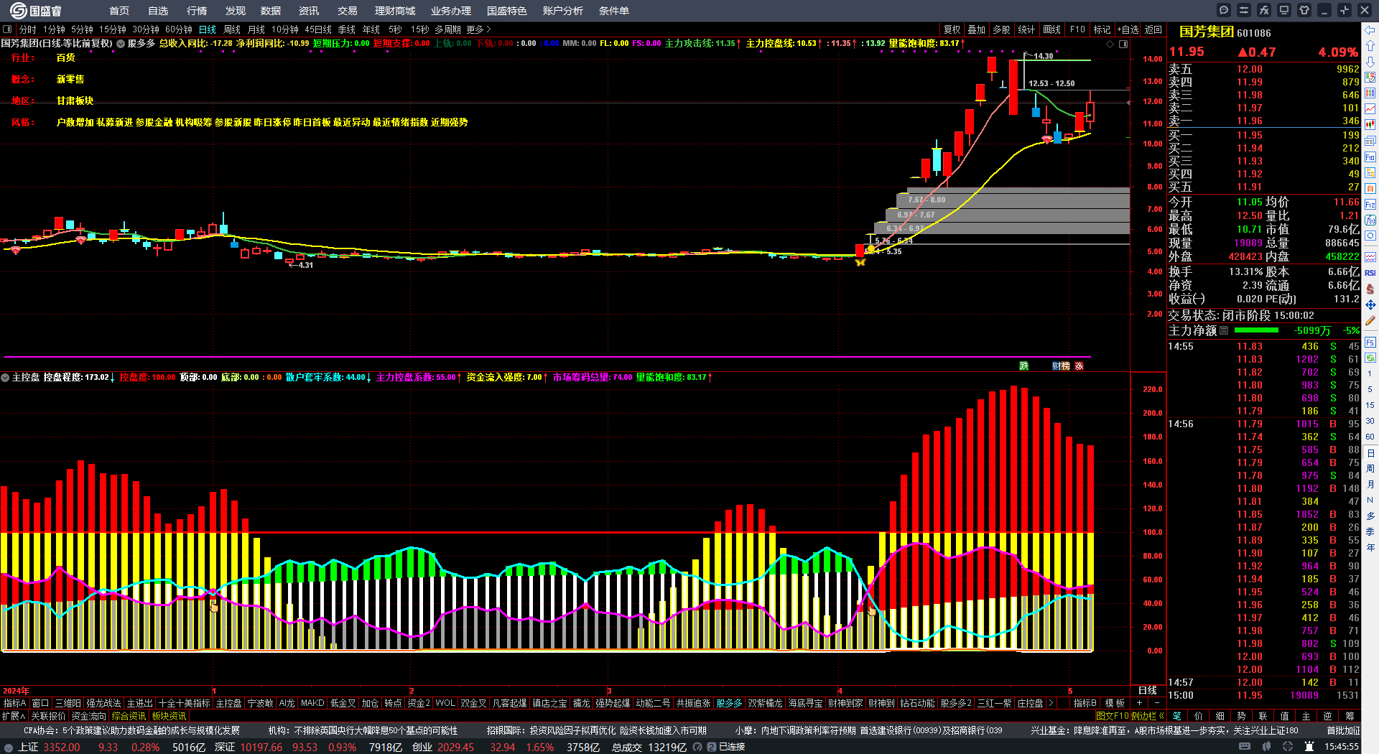Click the股多多 indicator dropdown arrow on main chart
This screenshot has height=754, width=1379.
pyautogui.click(x=121, y=44)
